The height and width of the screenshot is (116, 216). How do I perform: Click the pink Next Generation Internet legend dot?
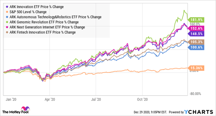coord(7,27)
